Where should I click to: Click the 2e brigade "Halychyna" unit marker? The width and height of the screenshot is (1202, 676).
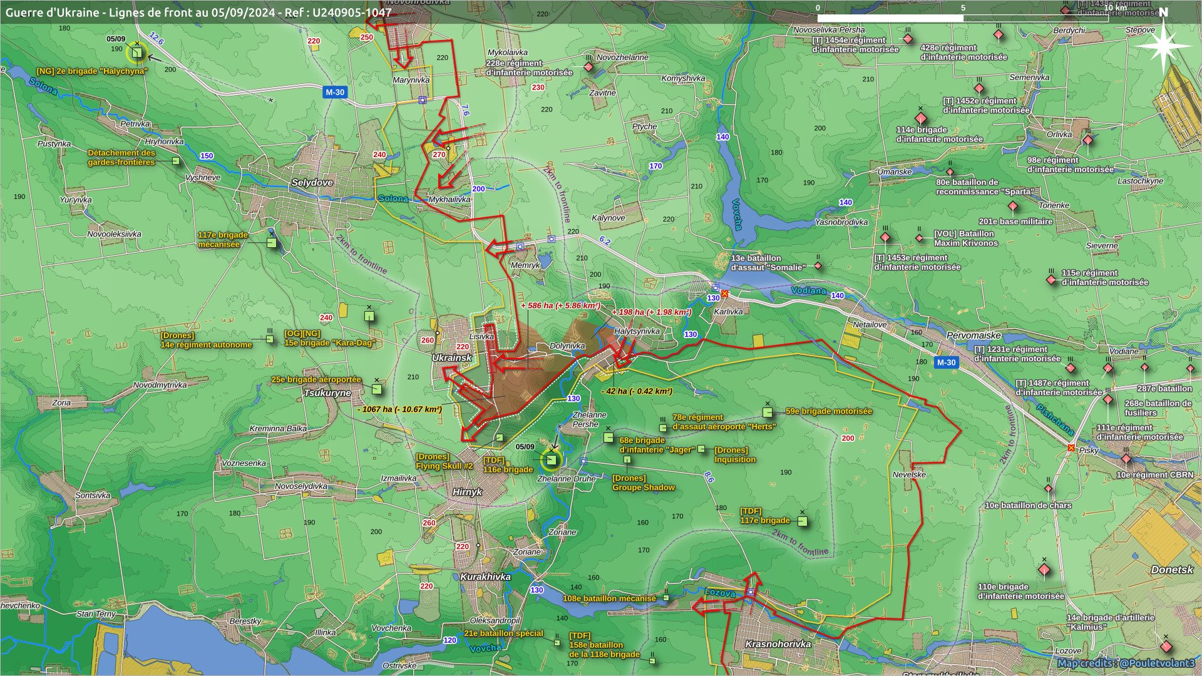(137, 53)
